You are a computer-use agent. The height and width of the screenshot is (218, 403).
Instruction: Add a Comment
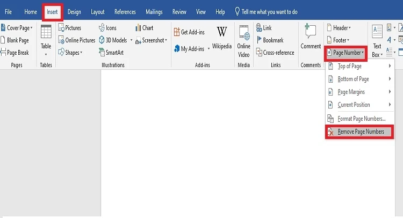point(310,37)
